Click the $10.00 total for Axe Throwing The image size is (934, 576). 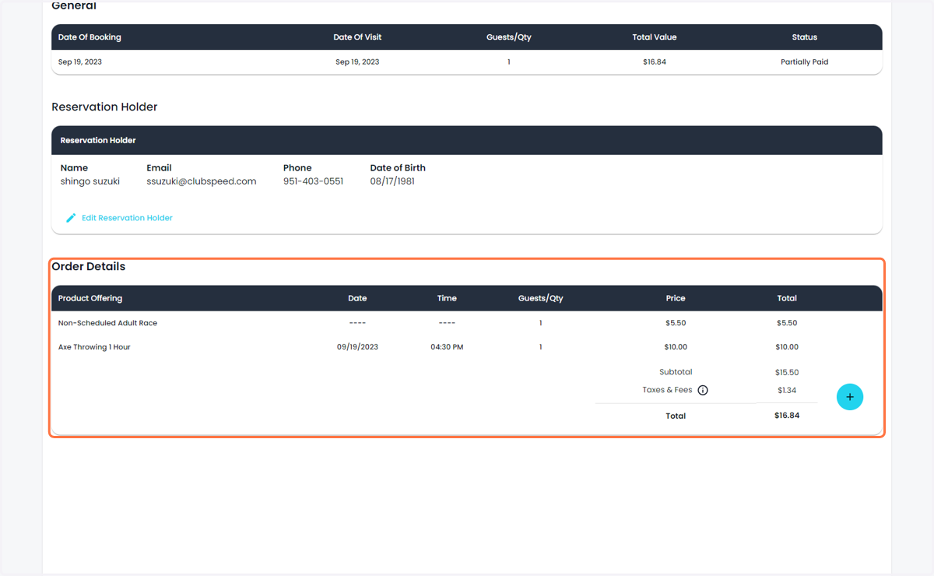(787, 347)
